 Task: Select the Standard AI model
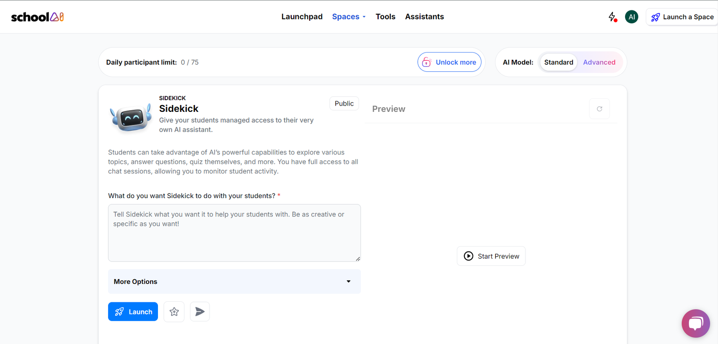559,62
